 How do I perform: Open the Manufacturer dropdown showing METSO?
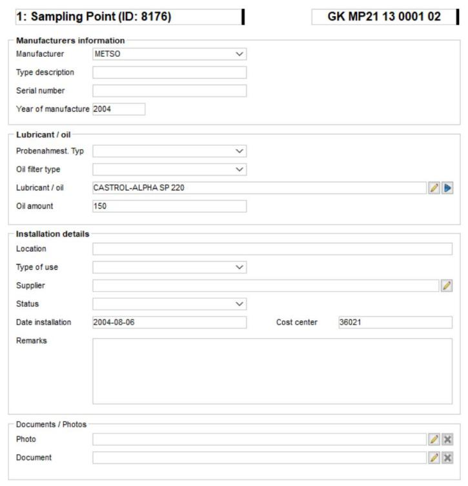[170, 54]
